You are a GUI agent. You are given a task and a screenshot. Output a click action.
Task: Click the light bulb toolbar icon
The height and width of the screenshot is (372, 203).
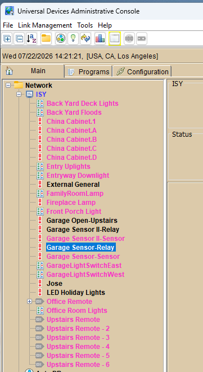point(73,38)
